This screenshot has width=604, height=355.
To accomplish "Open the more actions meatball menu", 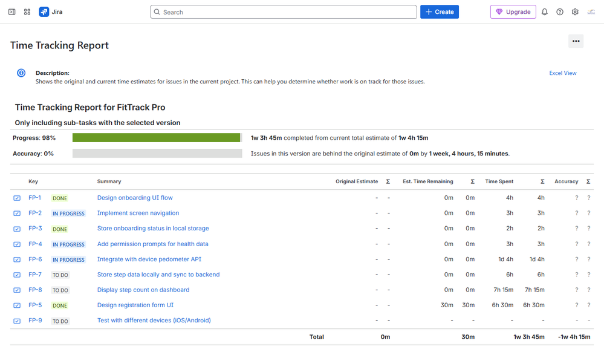I will click(x=576, y=41).
